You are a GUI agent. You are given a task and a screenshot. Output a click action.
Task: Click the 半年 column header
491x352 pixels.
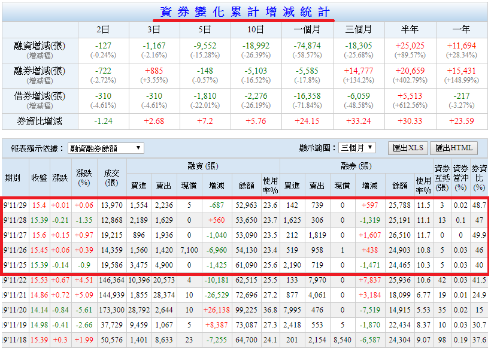410,30
